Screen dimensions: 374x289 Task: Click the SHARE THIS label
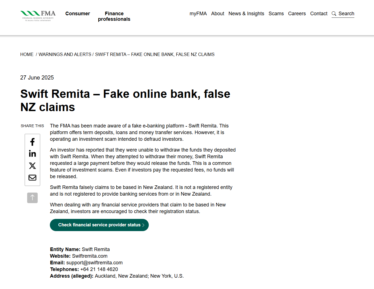pos(32,126)
